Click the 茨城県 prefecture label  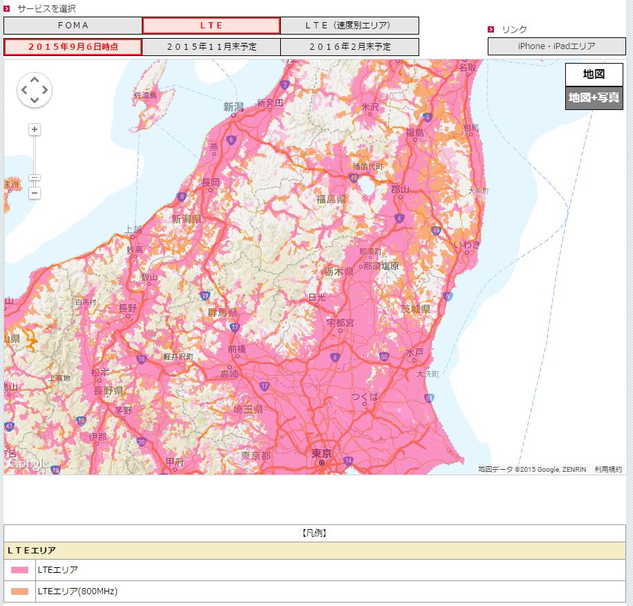[x=415, y=309]
